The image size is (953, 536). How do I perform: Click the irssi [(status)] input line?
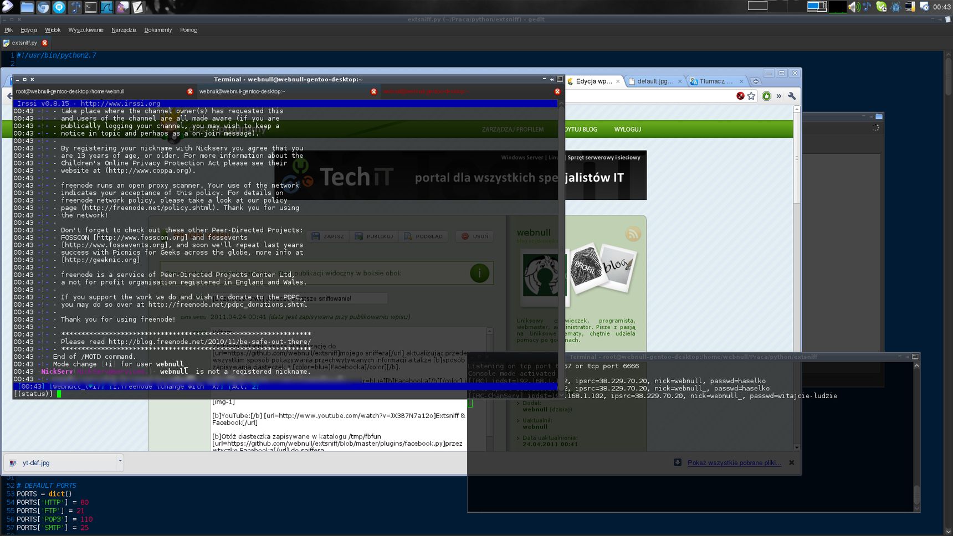click(285, 394)
